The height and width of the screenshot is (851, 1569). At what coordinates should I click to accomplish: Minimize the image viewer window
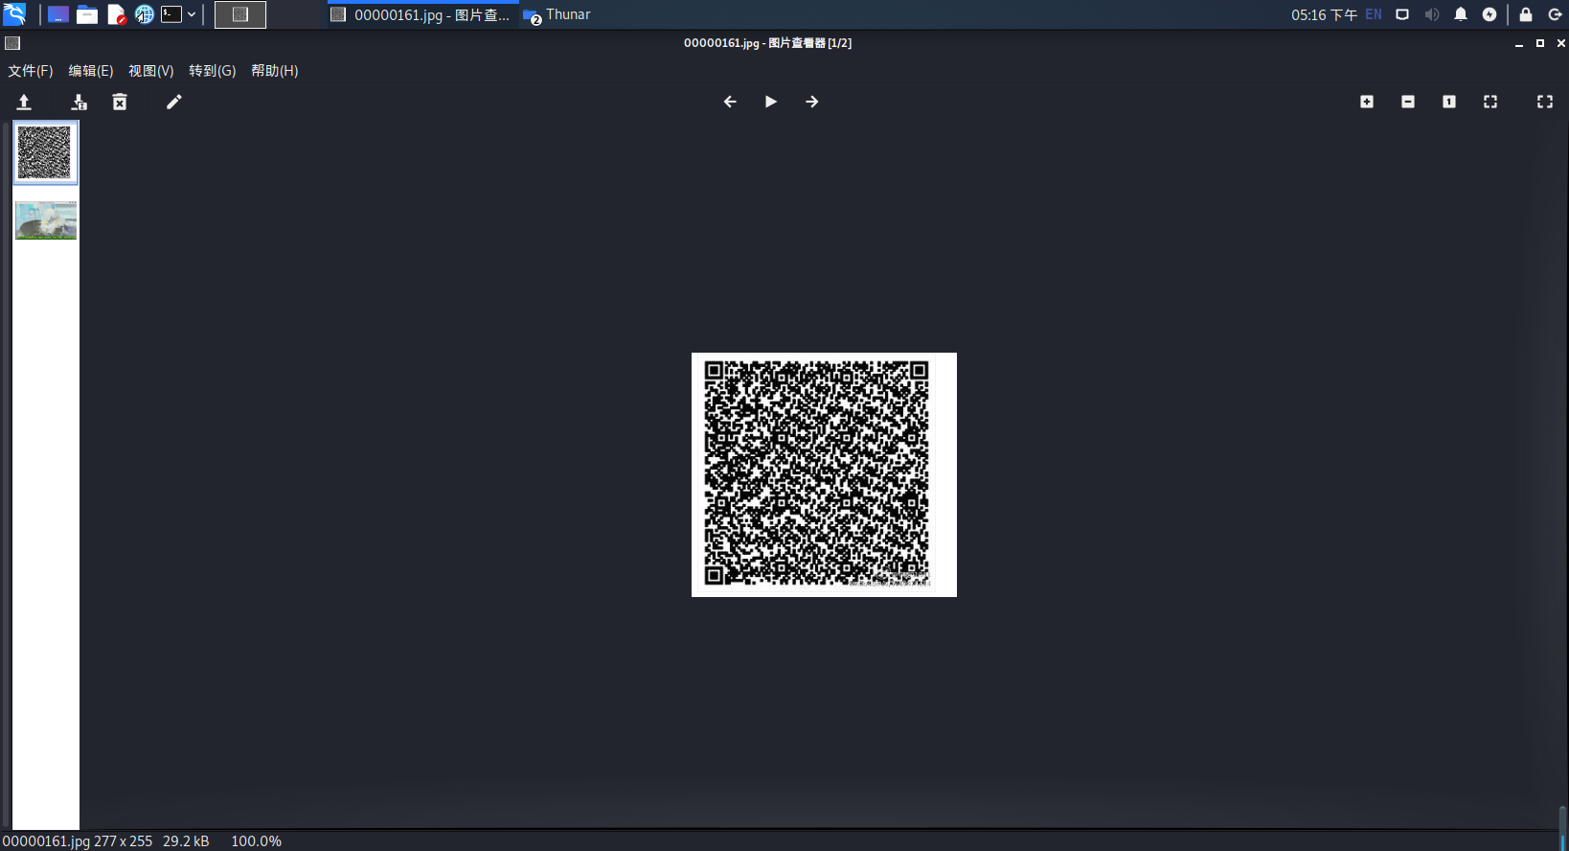point(1519,44)
